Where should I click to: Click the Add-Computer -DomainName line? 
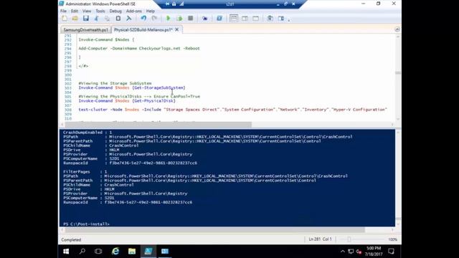[139, 49]
